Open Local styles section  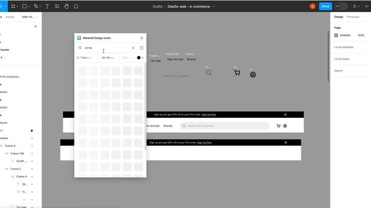click(x=341, y=59)
